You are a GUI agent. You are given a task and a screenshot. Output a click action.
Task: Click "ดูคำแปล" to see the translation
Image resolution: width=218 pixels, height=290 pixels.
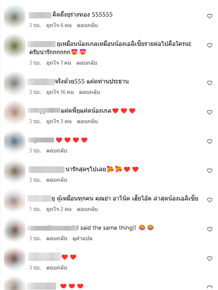tap(82, 239)
